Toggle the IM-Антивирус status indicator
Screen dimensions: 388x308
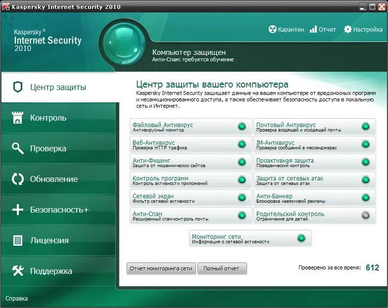pos(365,144)
